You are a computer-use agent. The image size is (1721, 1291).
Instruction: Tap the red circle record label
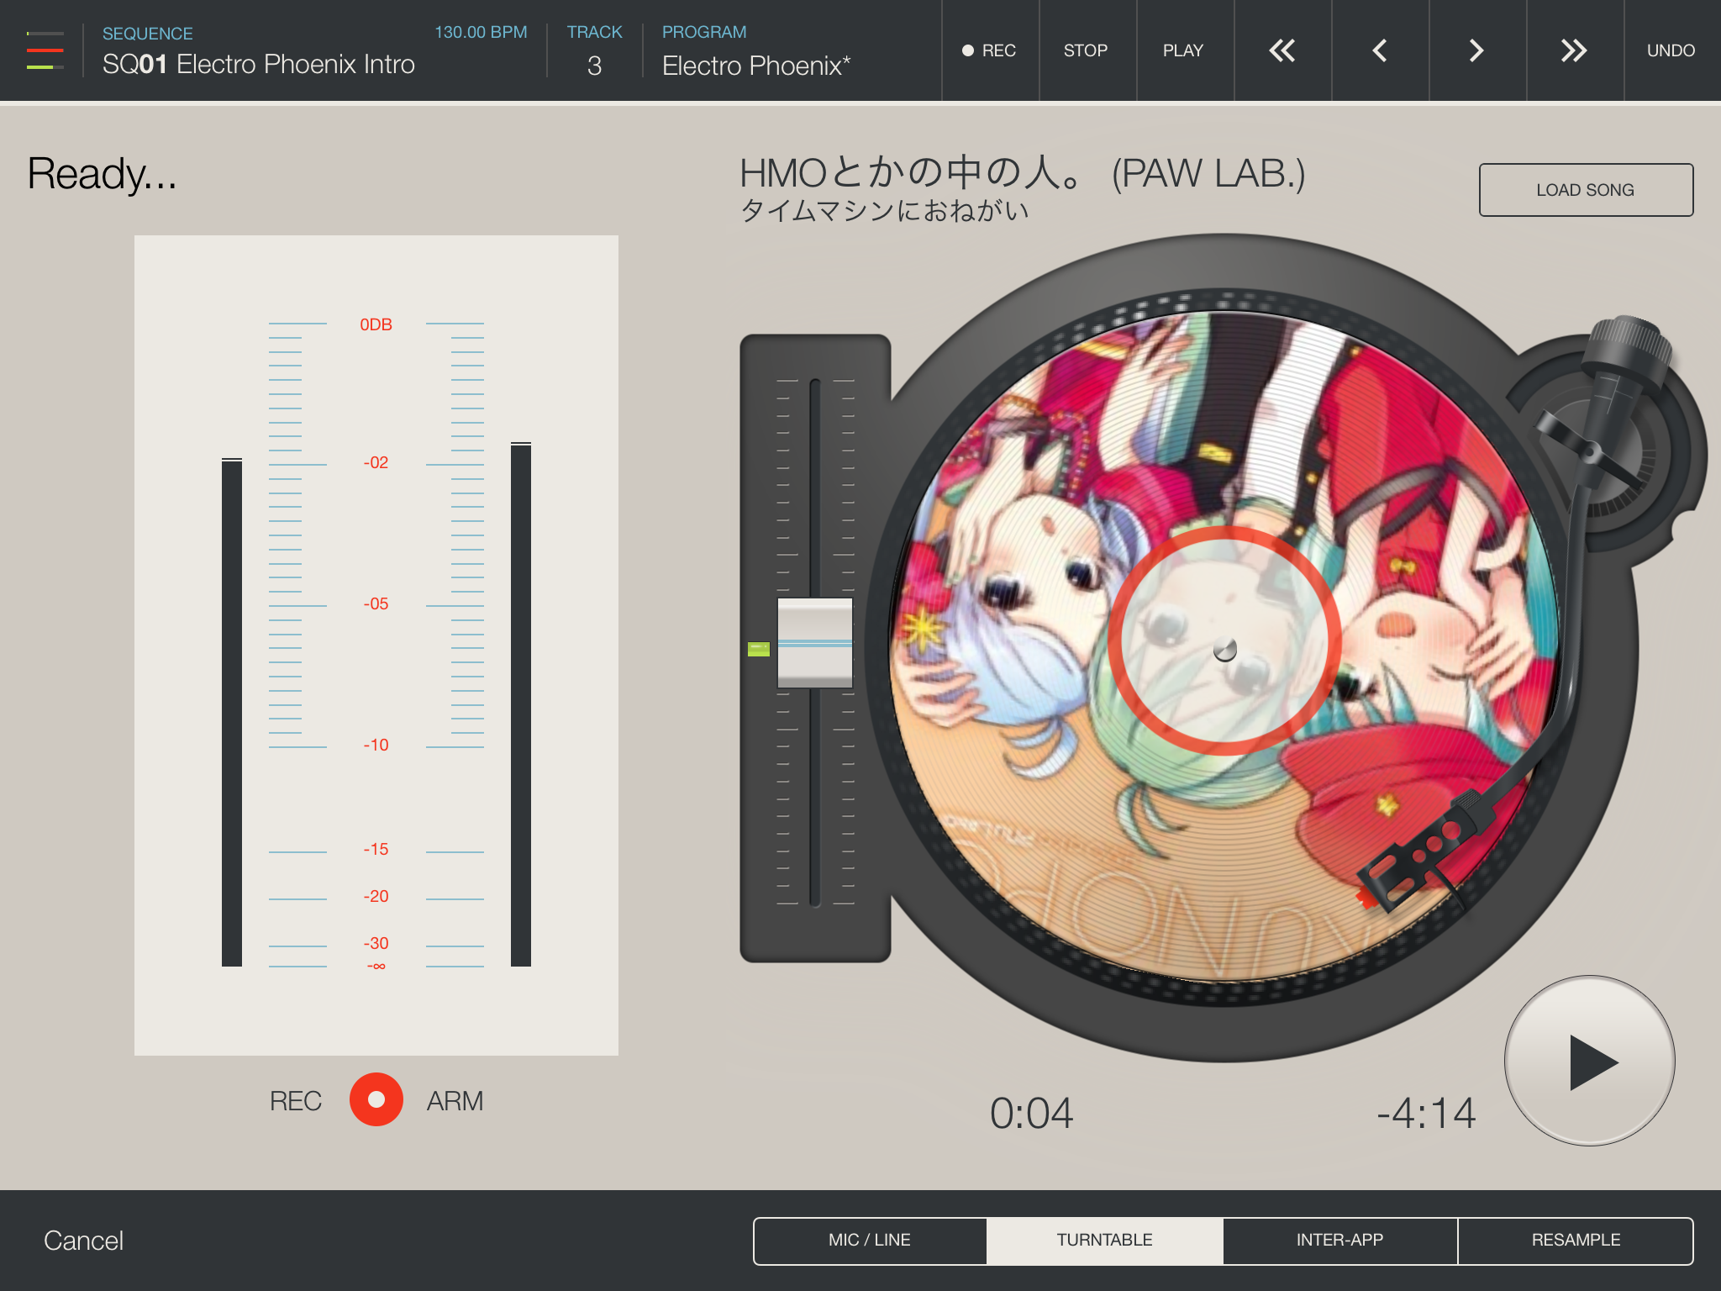(x=1224, y=640)
